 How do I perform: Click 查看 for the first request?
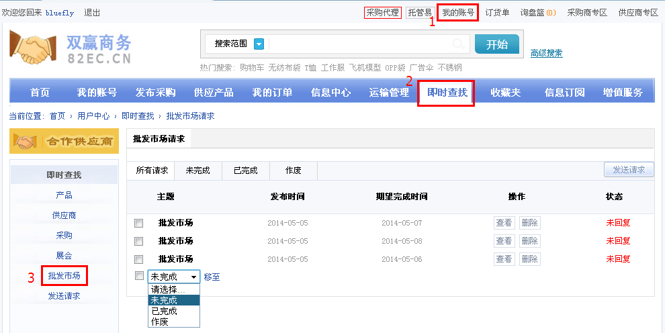(504, 223)
